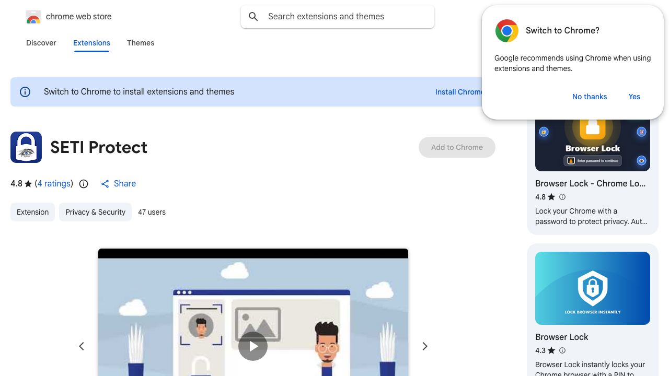Focus the Search extensions and themes field
This screenshot has width=669, height=376.
pos(338,17)
